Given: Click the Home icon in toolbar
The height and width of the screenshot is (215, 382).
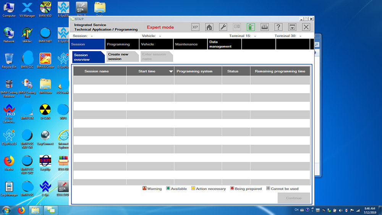Looking at the screenshot, I should click(x=209, y=27).
